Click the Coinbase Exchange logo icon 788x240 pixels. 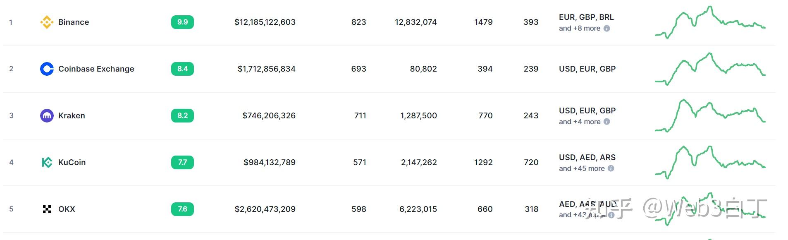coord(47,69)
